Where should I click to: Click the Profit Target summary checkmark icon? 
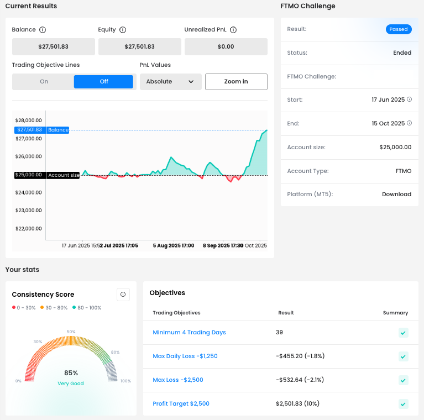[404, 404]
